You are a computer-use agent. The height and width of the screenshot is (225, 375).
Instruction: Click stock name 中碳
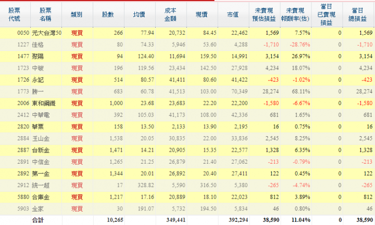point(38,68)
